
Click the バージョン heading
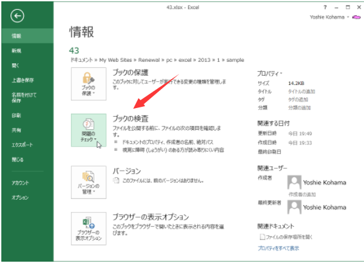[127, 171]
